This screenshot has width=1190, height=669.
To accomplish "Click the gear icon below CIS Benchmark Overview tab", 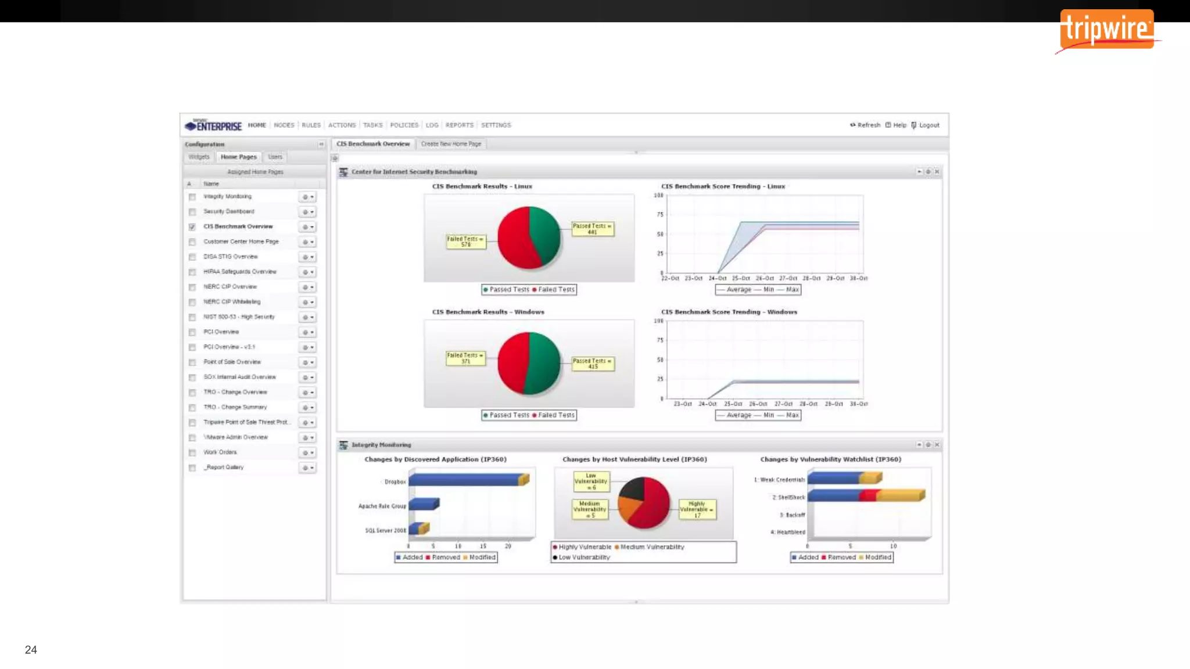I will click(335, 158).
